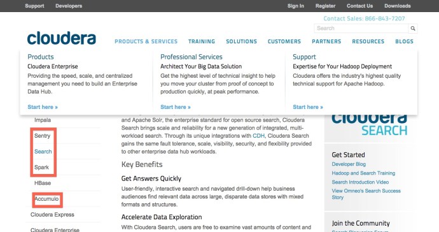Open Products & Services menu
The height and width of the screenshot is (232, 439).
click(x=146, y=41)
